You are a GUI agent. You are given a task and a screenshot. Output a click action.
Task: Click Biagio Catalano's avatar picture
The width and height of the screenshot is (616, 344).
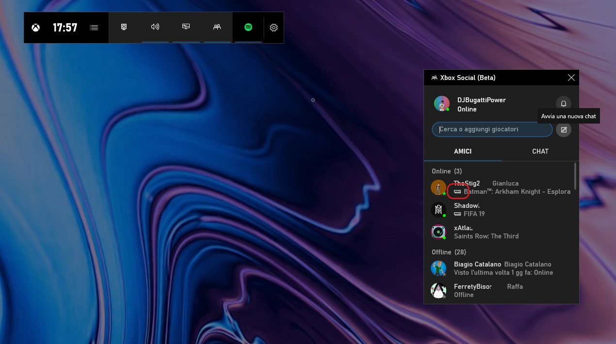tap(438, 268)
